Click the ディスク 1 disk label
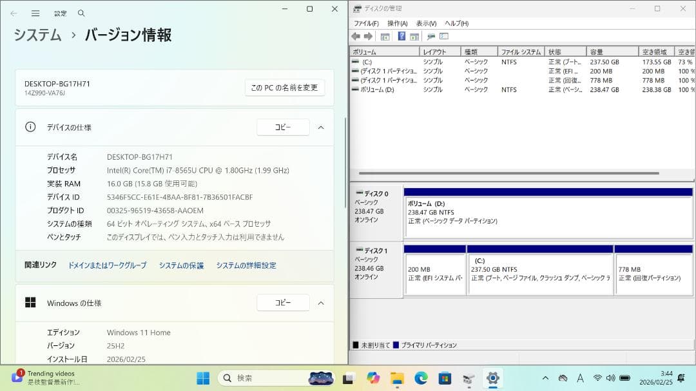Screen dimensions: 696x391 pyautogui.click(x=376, y=270)
